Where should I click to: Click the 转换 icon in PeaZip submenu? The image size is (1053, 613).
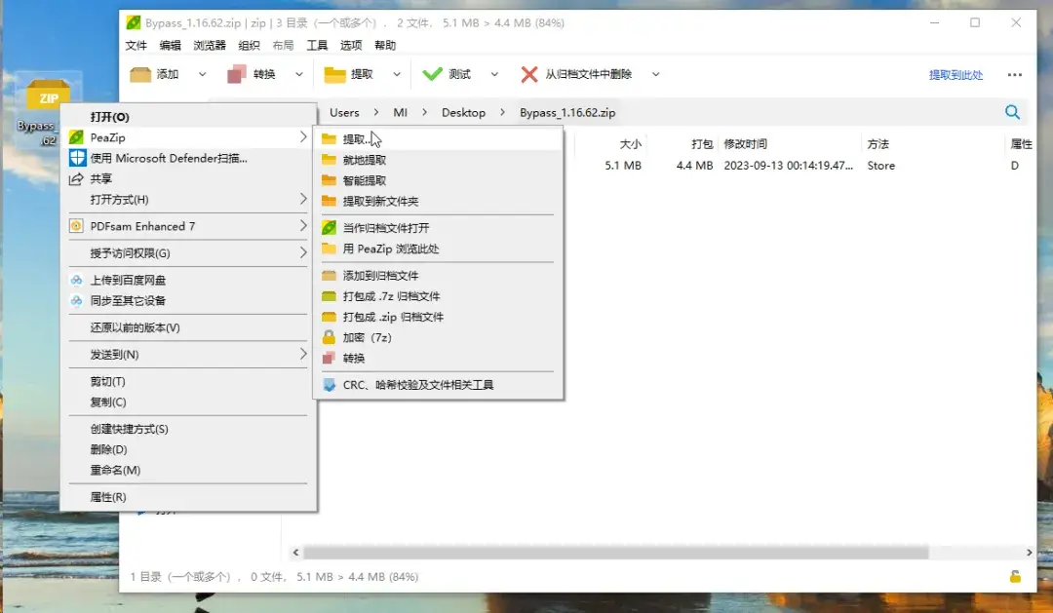(x=329, y=358)
